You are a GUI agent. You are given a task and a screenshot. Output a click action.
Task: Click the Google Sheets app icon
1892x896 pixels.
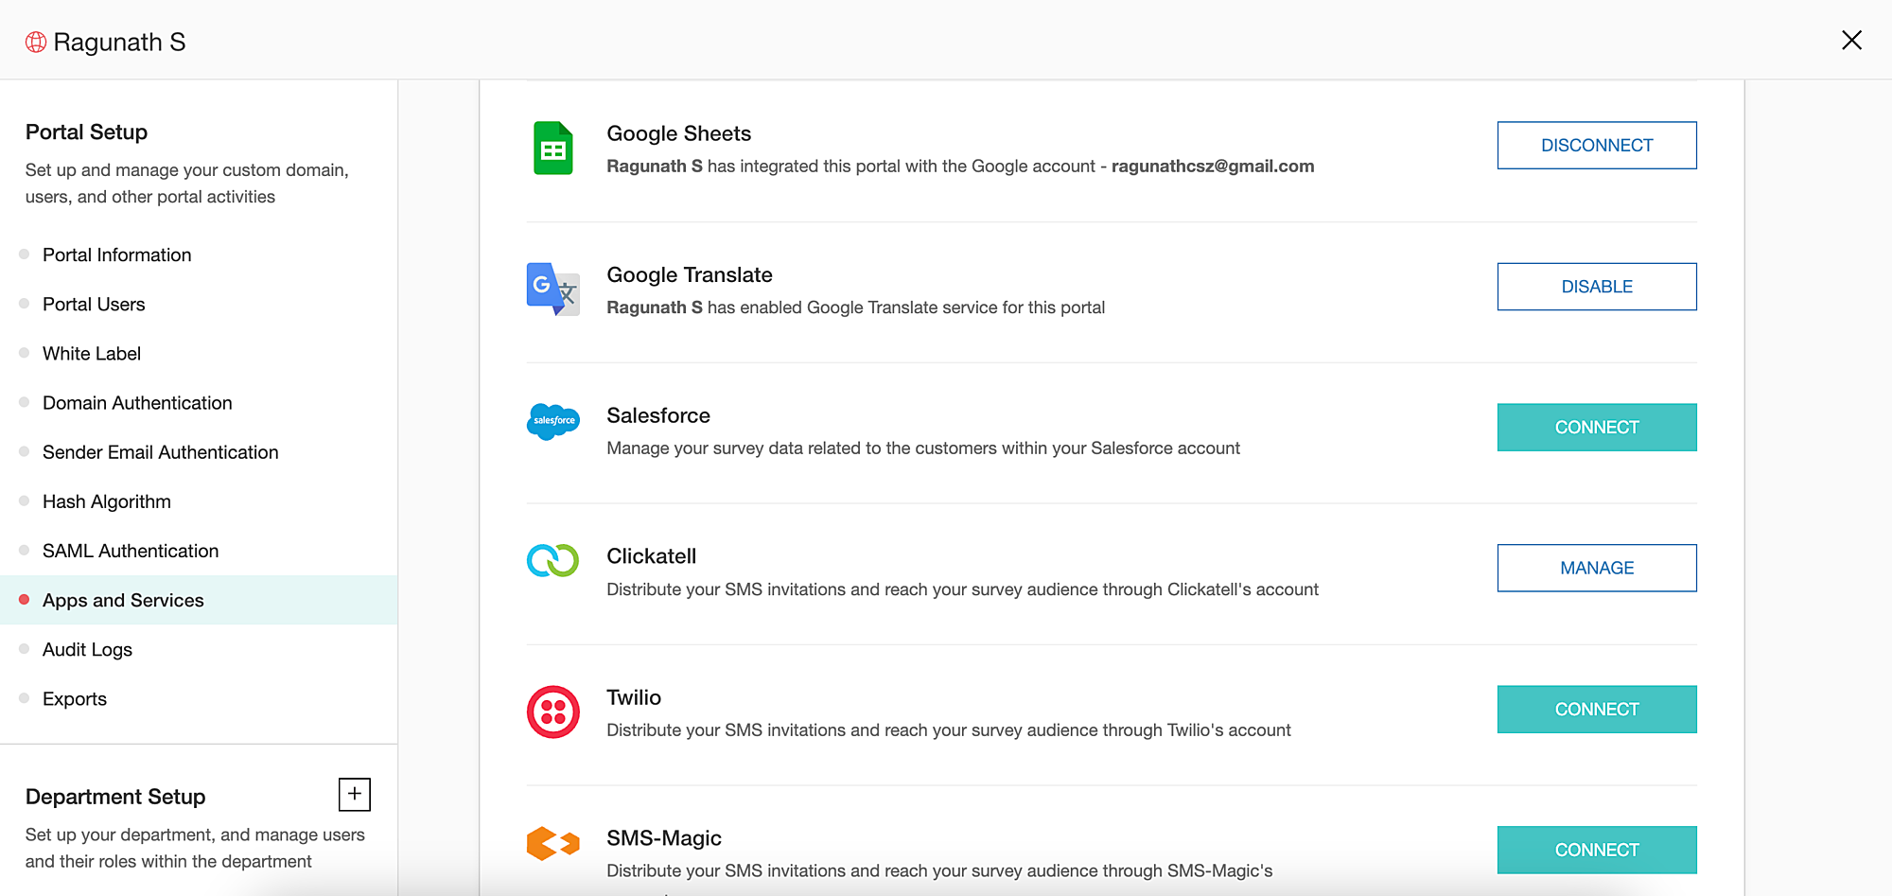coord(552,148)
